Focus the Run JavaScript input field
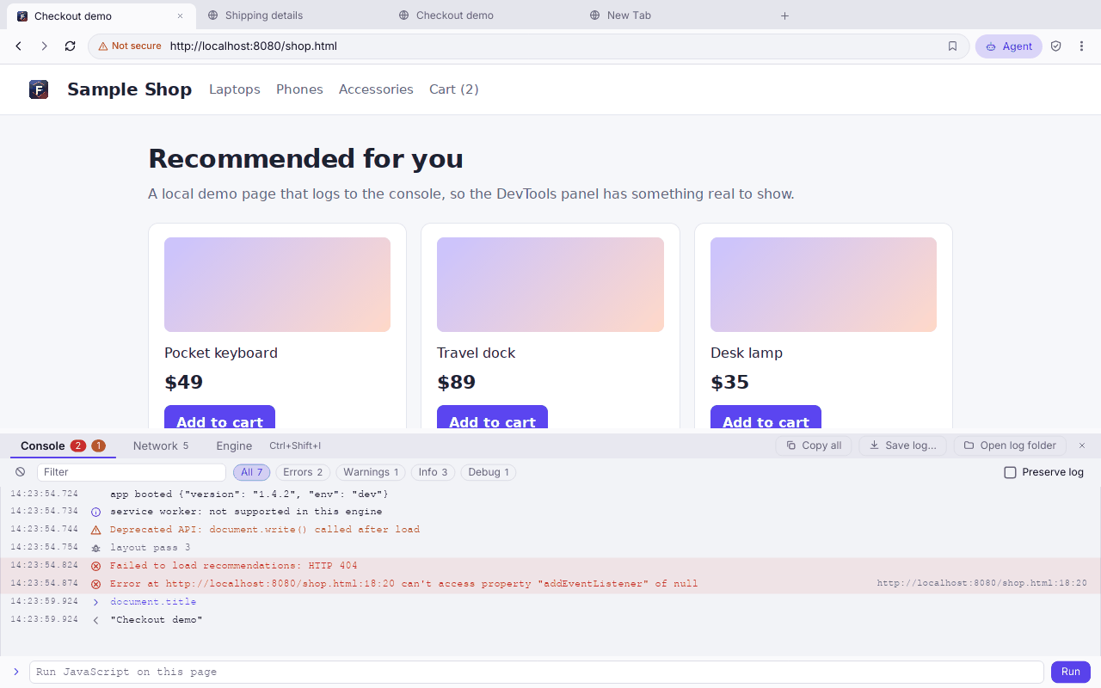The height and width of the screenshot is (688, 1101). (537, 672)
